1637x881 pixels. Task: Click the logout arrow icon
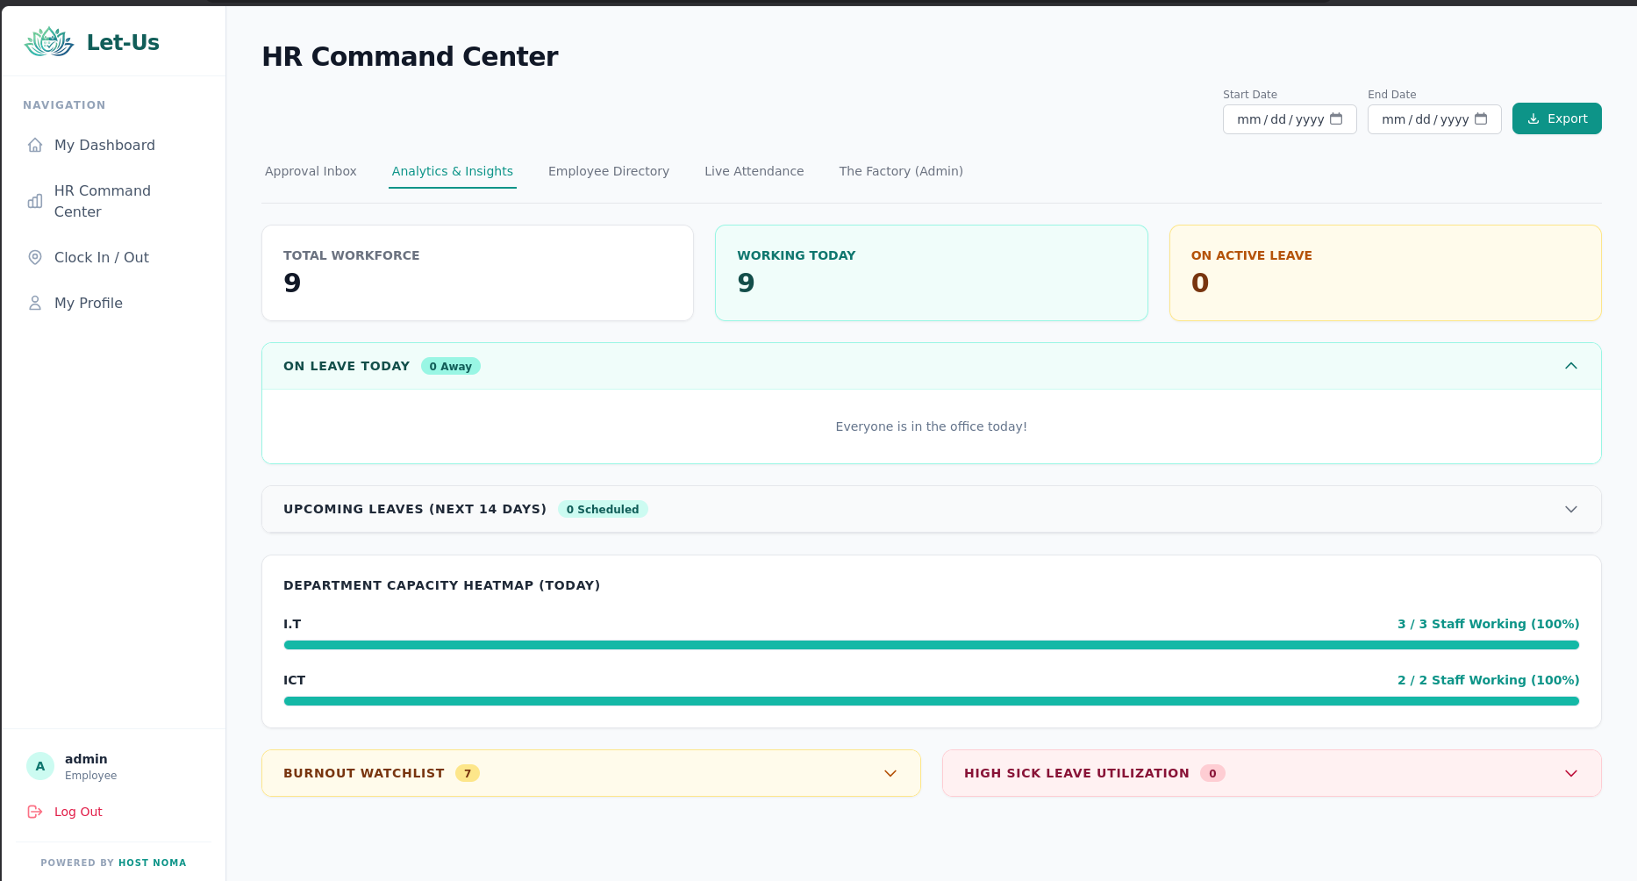[x=35, y=812]
